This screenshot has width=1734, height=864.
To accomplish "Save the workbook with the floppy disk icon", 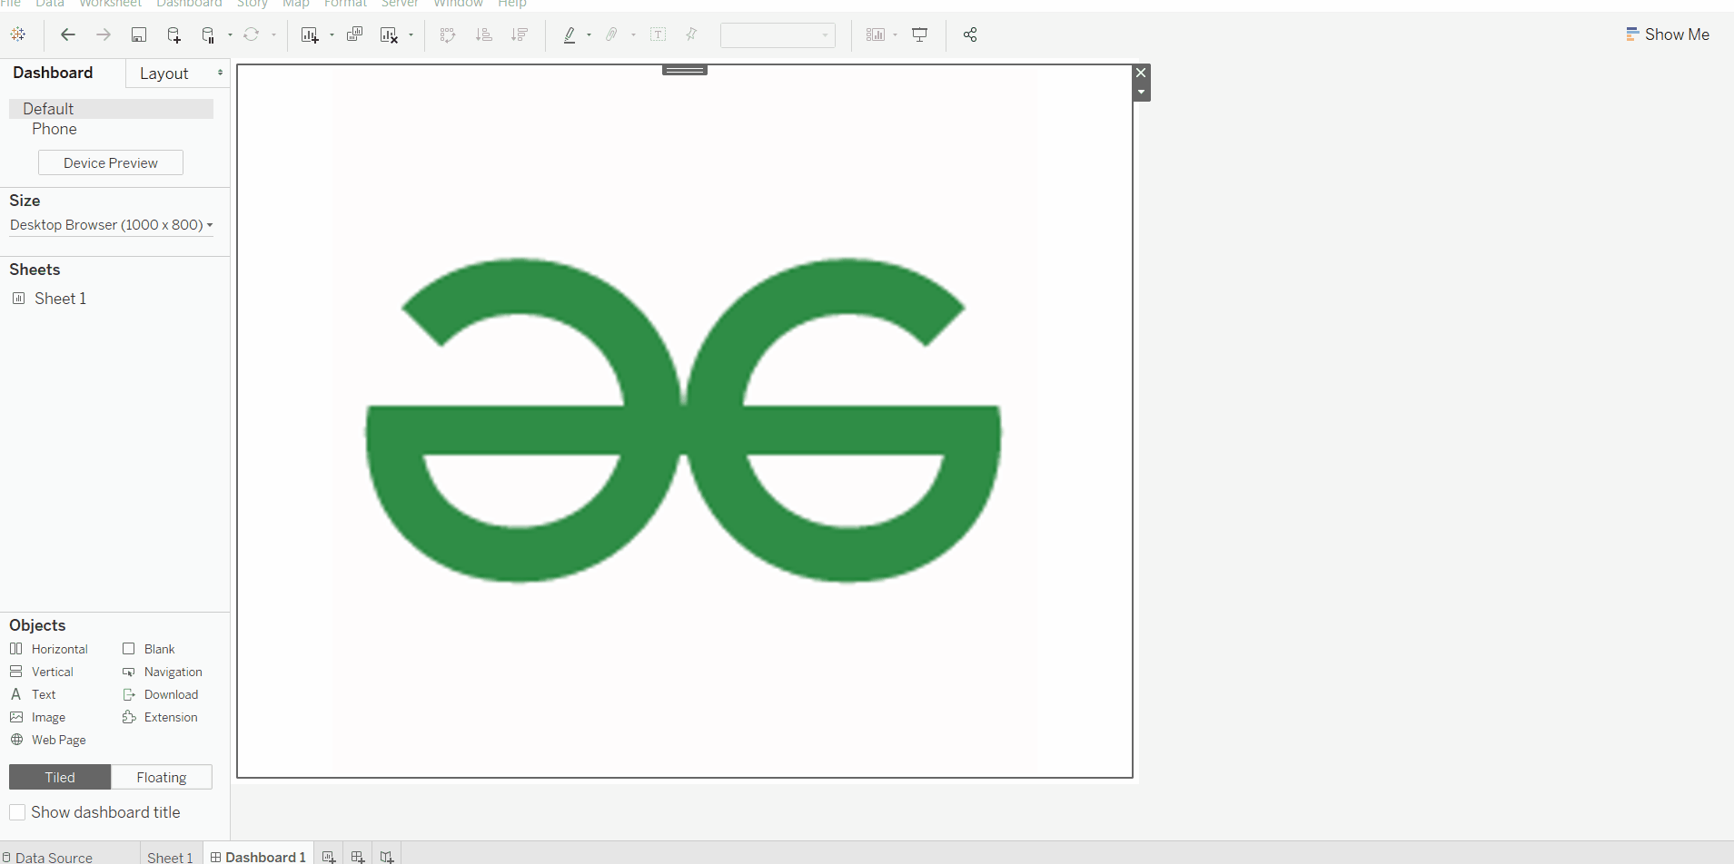I will click(x=139, y=34).
